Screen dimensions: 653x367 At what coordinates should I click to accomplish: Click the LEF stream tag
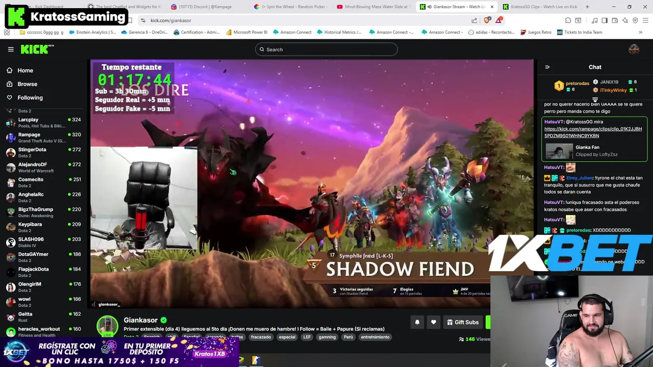point(307,337)
